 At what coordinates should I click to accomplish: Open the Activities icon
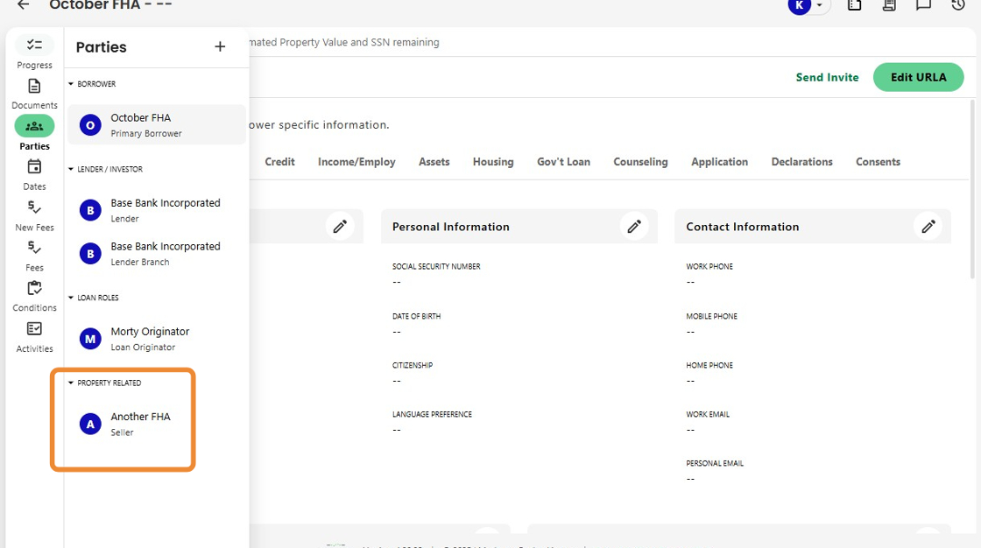pyautogui.click(x=34, y=329)
